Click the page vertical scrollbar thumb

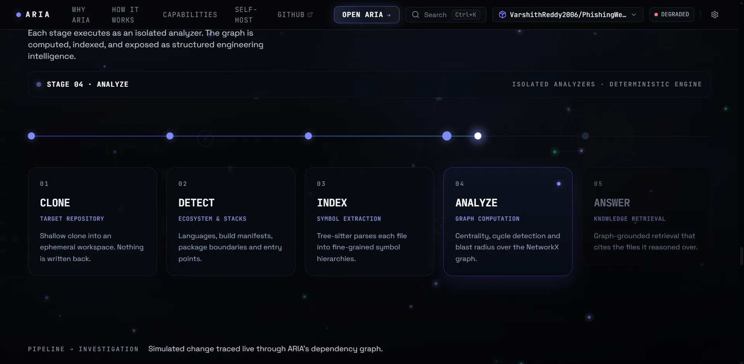[x=742, y=256]
